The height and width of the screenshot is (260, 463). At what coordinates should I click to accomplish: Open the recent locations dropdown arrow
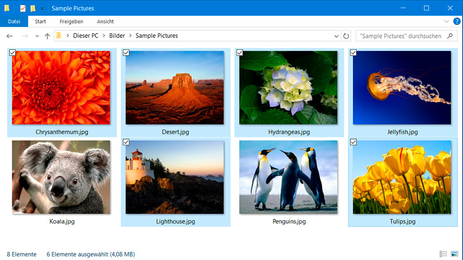tap(37, 36)
